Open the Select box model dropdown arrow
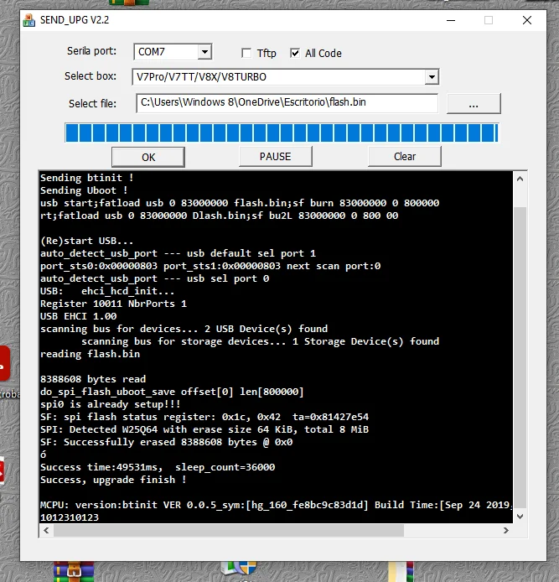559x582 pixels. click(432, 77)
